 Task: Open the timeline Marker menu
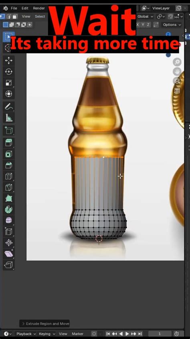coord(77,334)
